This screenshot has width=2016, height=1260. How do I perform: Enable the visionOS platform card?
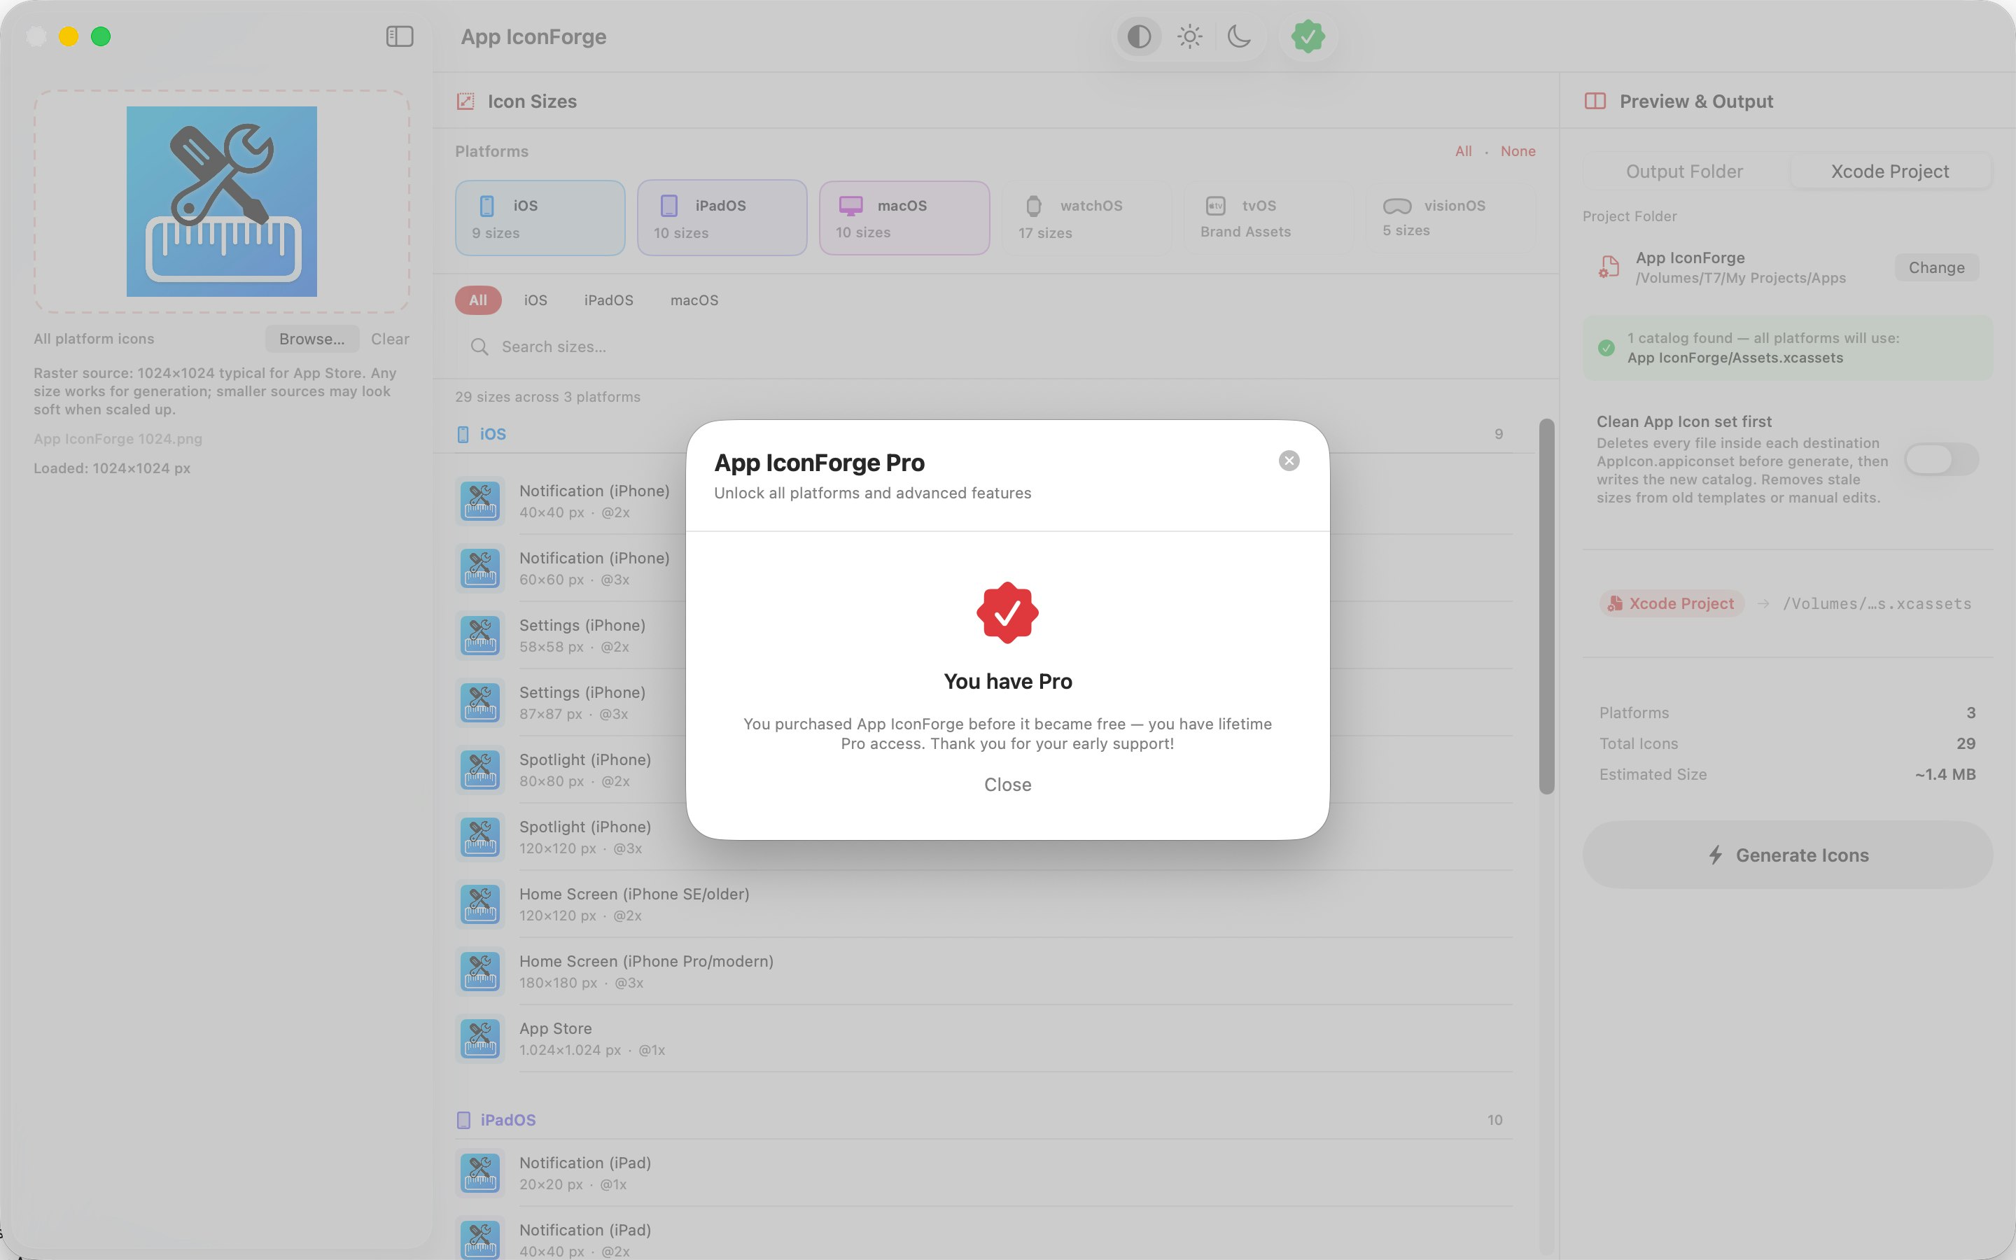click(1450, 218)
